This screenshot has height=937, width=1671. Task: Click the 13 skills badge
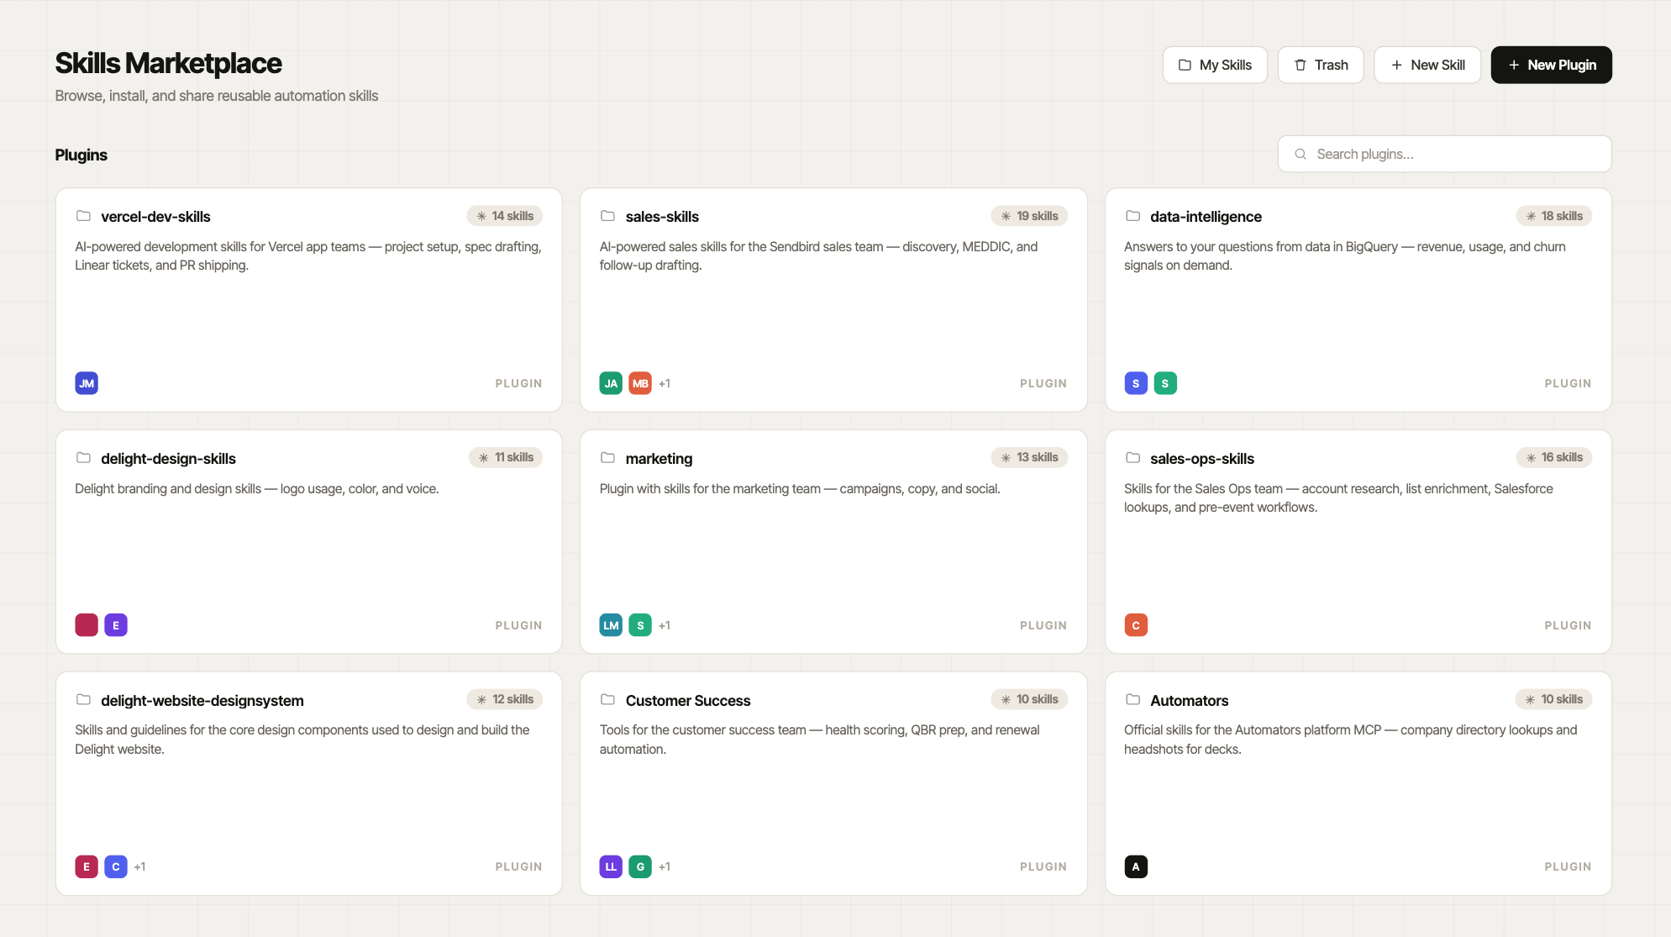(x=1029, y=457)
